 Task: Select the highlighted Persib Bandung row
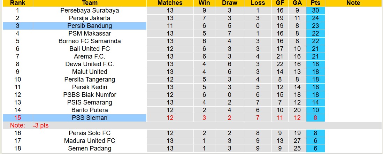pyautogui.click(x=90, y=26)
